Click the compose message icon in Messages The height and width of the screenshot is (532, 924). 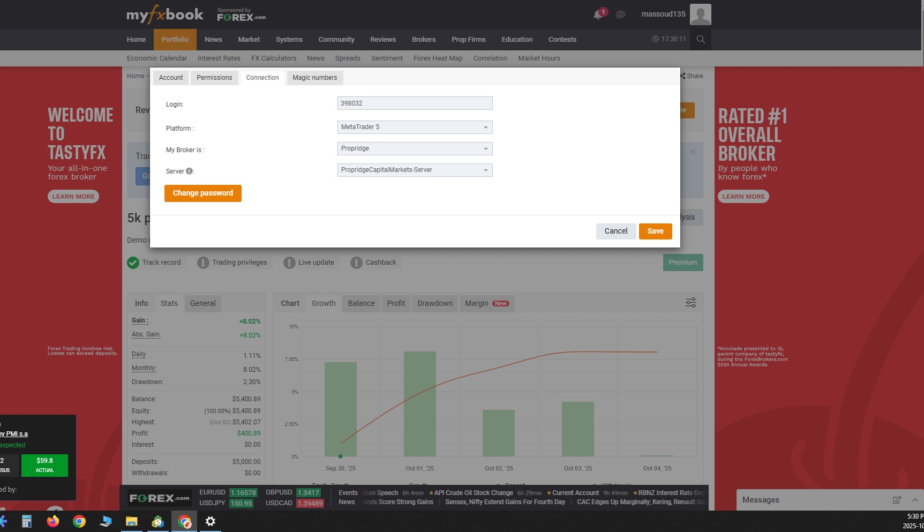tap(896, 500)
